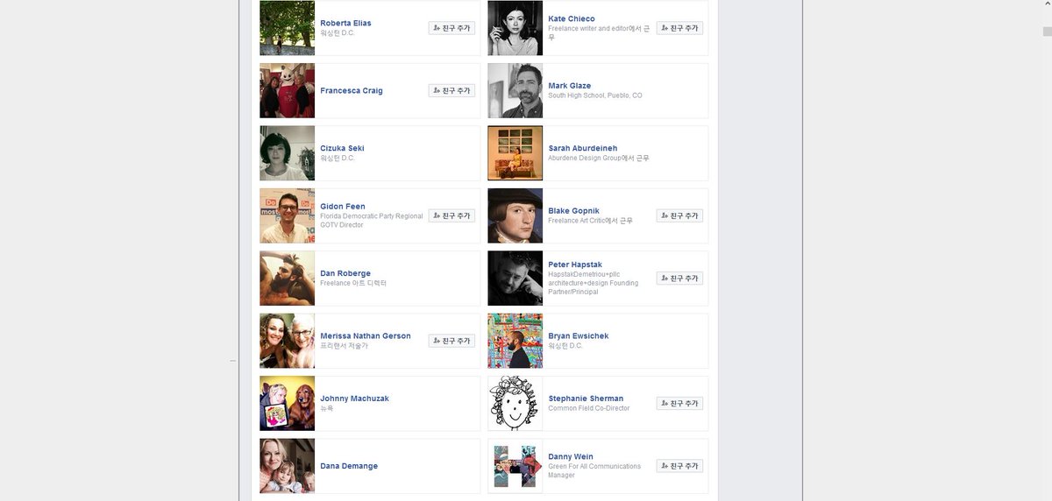The width and height of the screenshot is (1052, 501).
Task: Open Mark Glaze's profile name link
Action: (570, 86)
